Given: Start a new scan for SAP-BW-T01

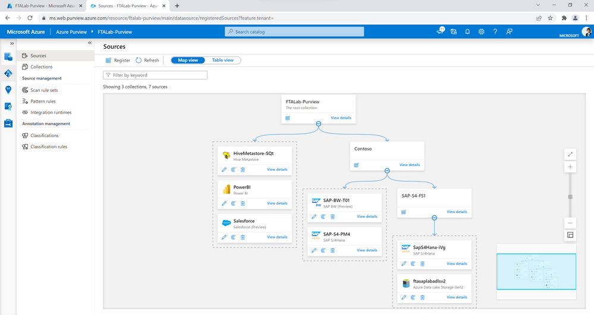Looking at the screenshot, I should (323, 217).
